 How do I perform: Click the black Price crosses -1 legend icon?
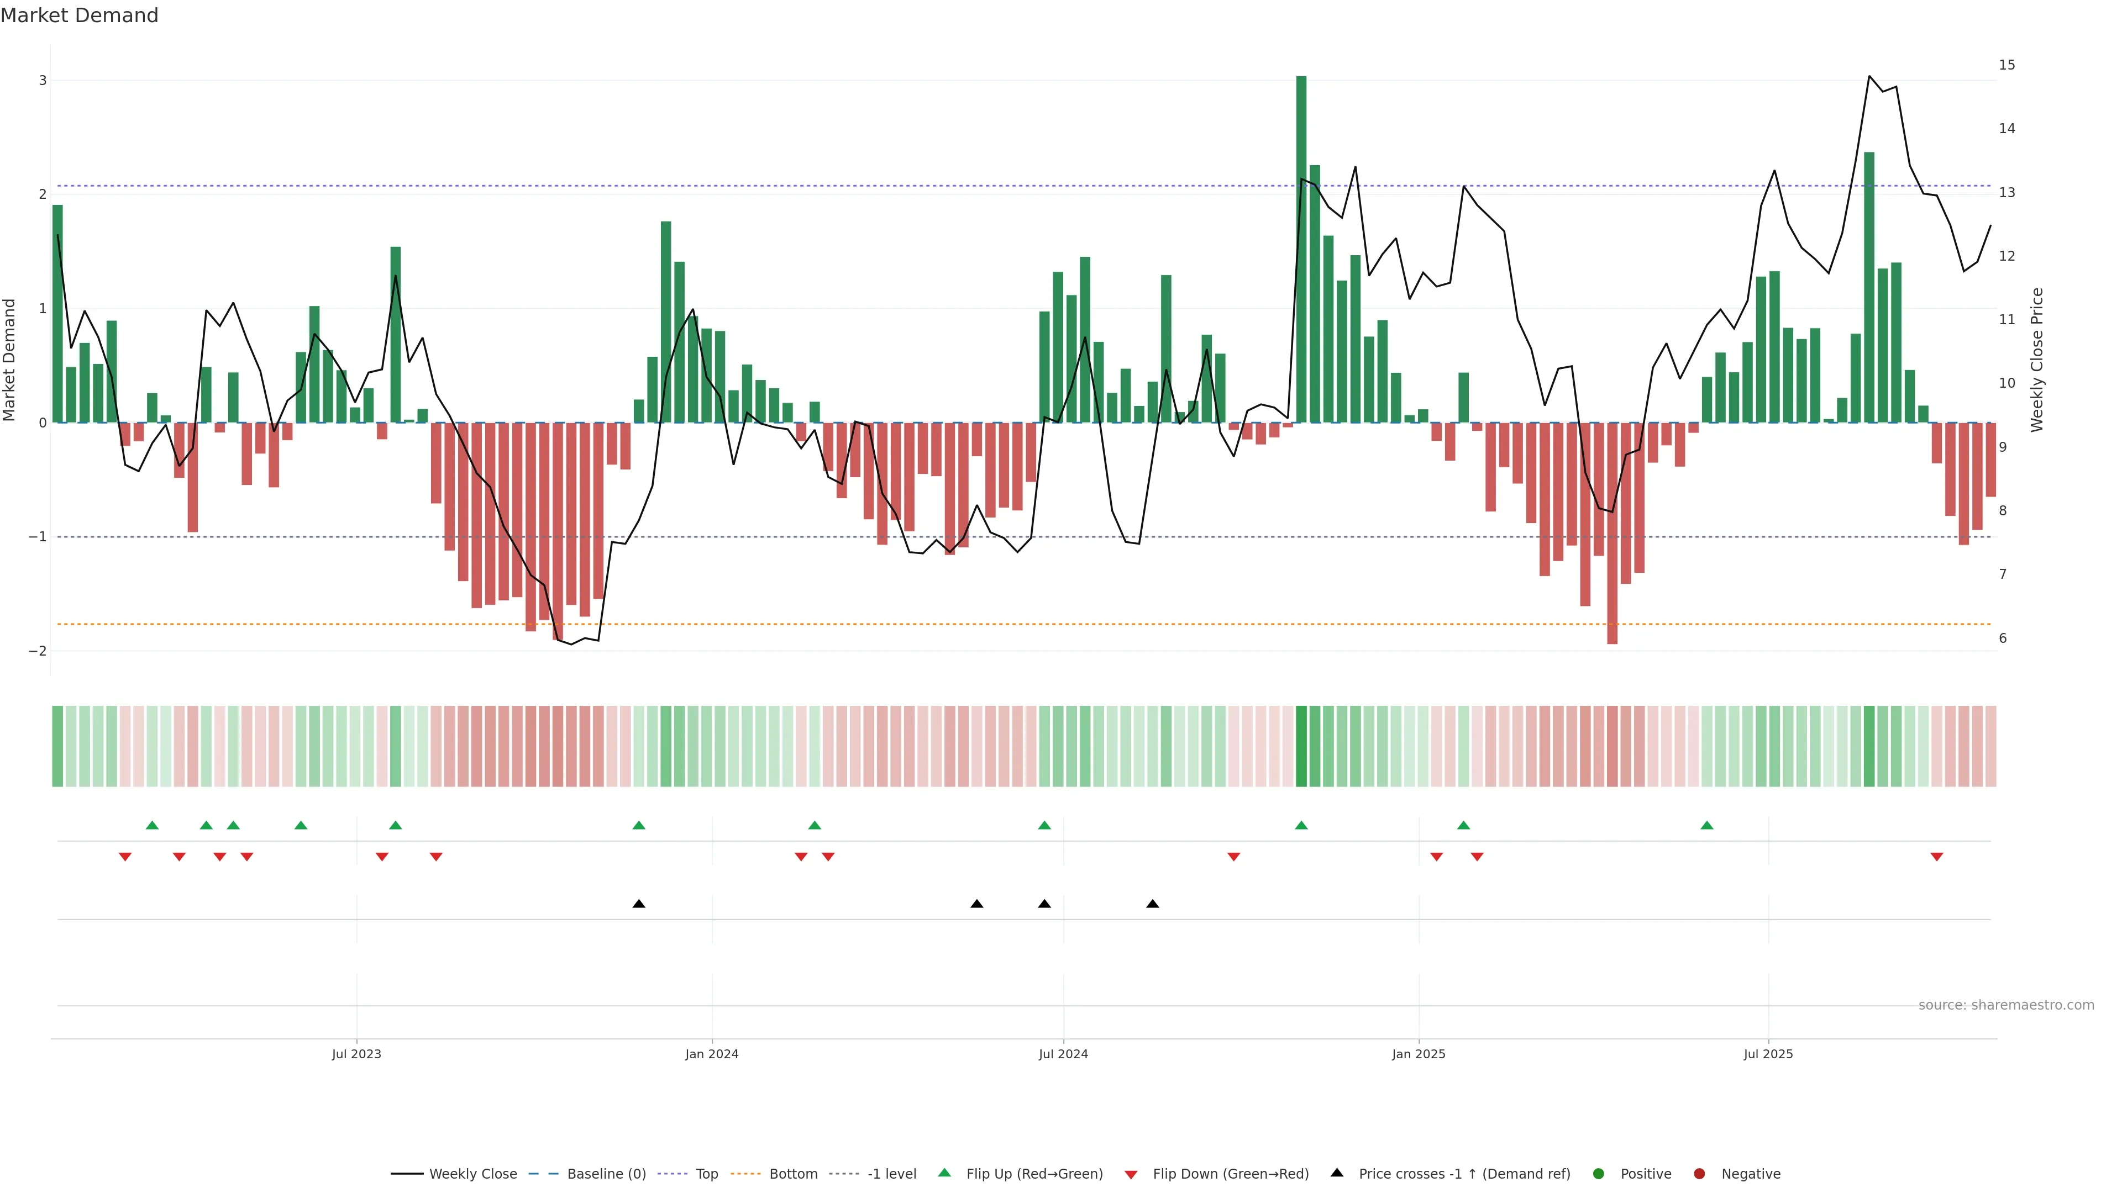tap(1337, 1173)
